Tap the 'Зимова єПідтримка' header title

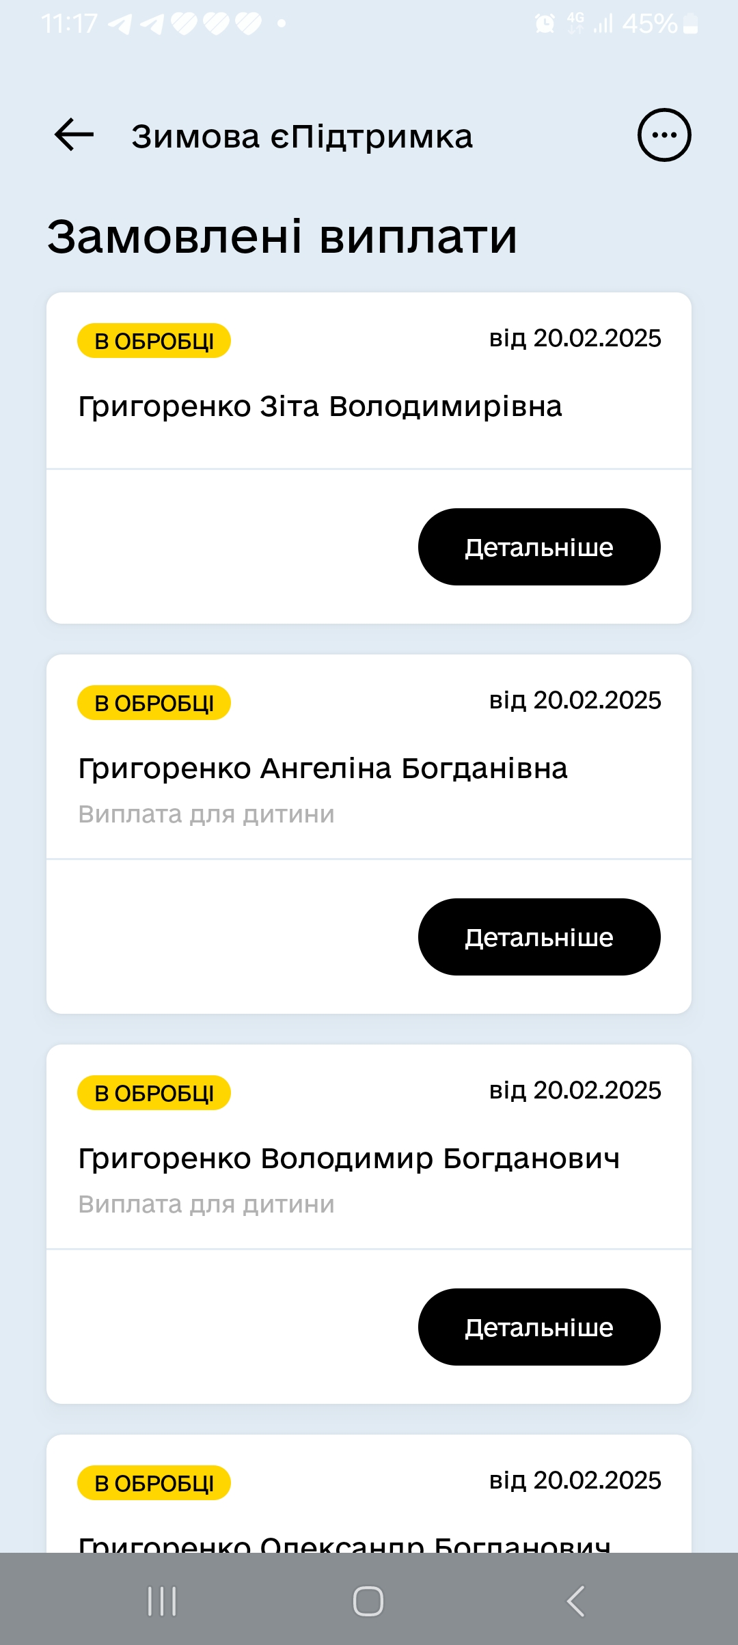(301, 137)
